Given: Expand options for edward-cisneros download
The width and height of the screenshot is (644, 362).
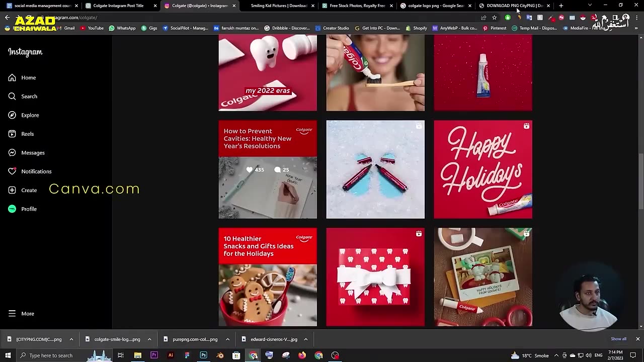Looking at the screenshot, I should click(x=305, y=339).
